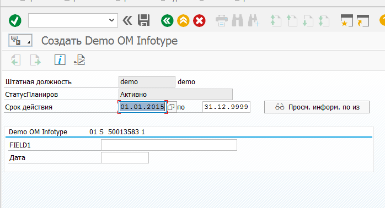Click the previous record arrow icon
The width and height of the screenshot is (385, 208).
click(x=16, y=60)
